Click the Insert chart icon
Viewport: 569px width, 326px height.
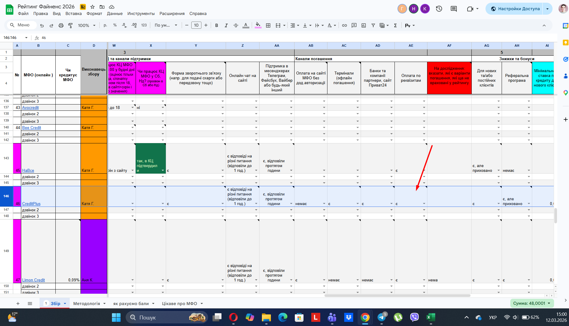click(x=364, y=25)
